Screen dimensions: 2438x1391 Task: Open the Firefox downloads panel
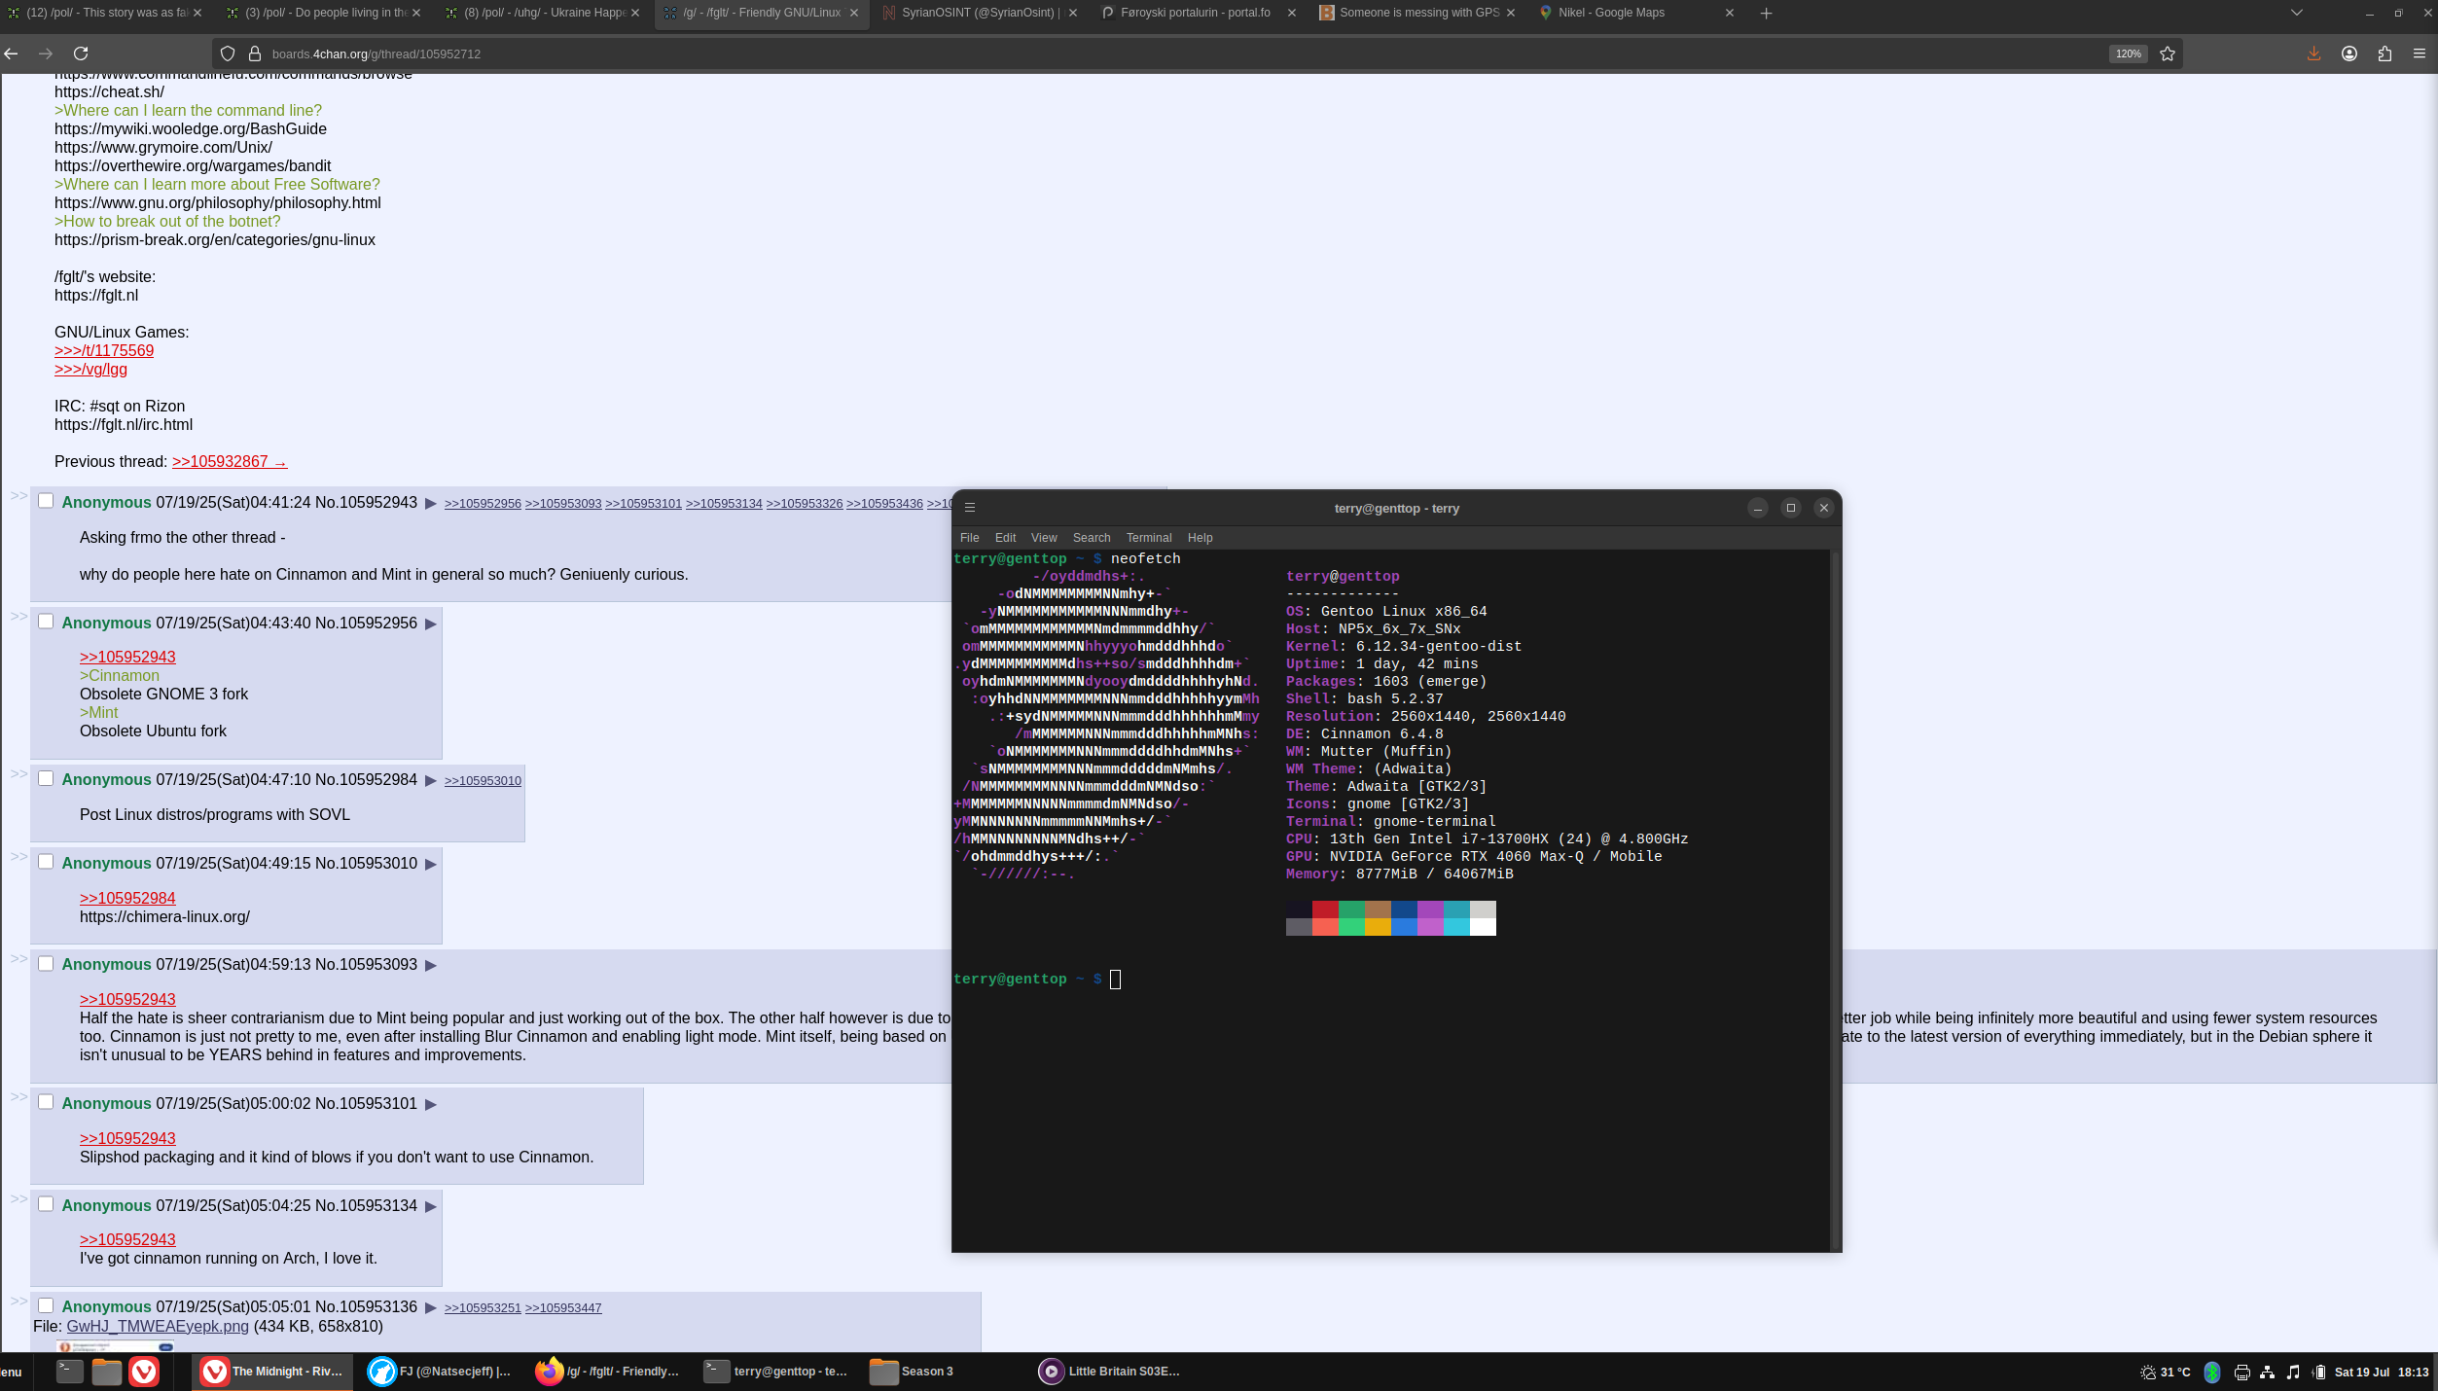coord(2313,53)
